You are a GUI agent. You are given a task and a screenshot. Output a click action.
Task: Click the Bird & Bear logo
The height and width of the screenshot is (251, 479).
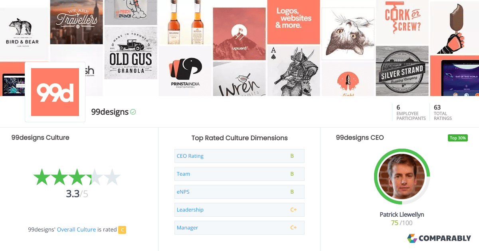pos(22,32)
